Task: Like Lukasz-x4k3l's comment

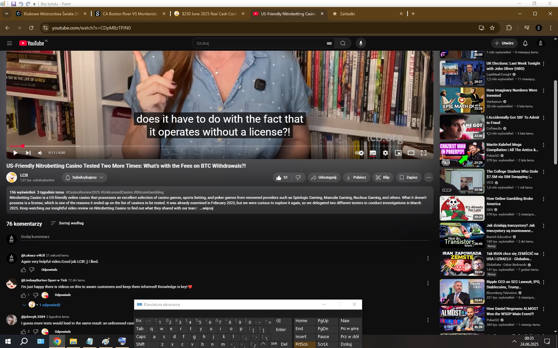Action: tap(24, 270)
